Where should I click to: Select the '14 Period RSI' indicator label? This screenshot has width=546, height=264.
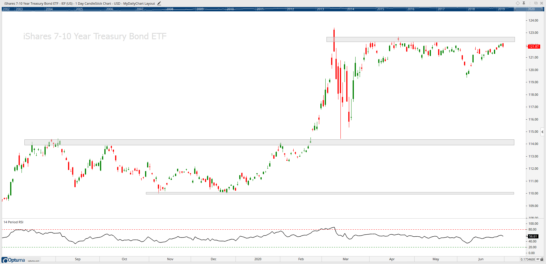coord(13,222)
